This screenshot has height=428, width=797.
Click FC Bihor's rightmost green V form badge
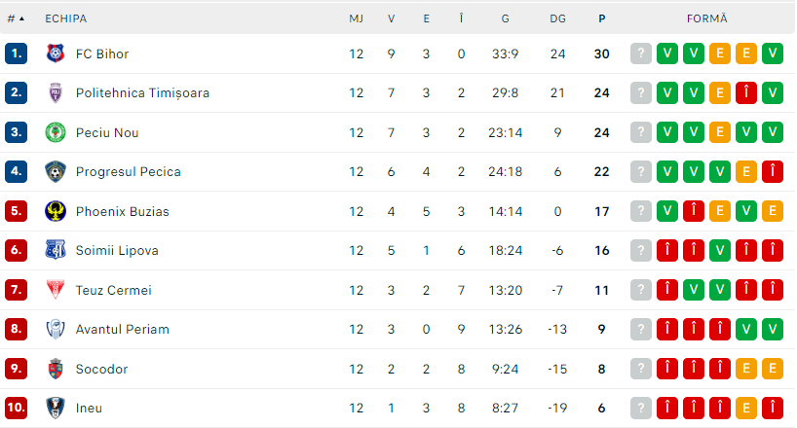(772, 53)
